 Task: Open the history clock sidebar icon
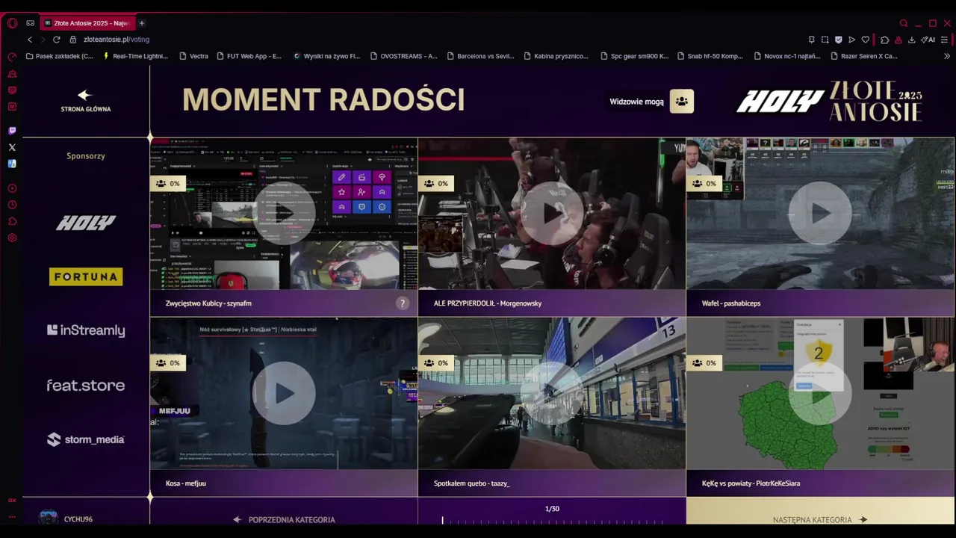click(12, 205)
